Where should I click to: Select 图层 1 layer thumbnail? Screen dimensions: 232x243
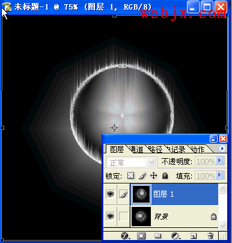click(x=141, y=194)
